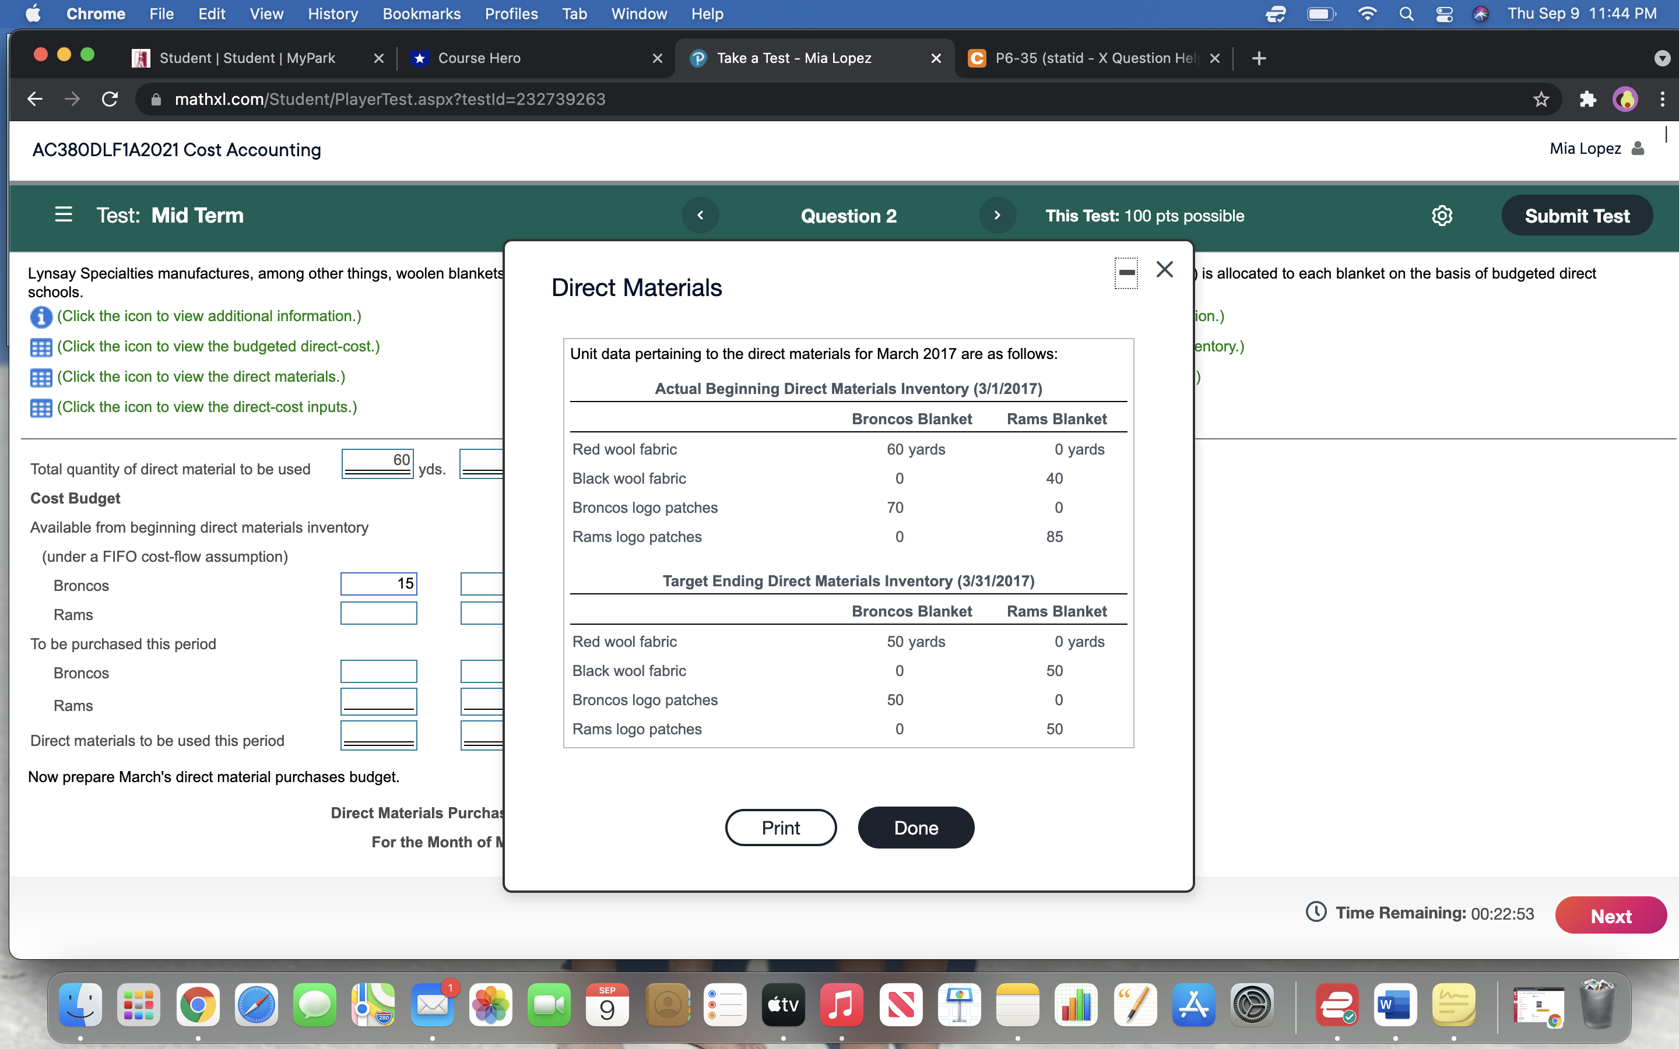Click the bookmark star in the address bar

click(1540, 98)
